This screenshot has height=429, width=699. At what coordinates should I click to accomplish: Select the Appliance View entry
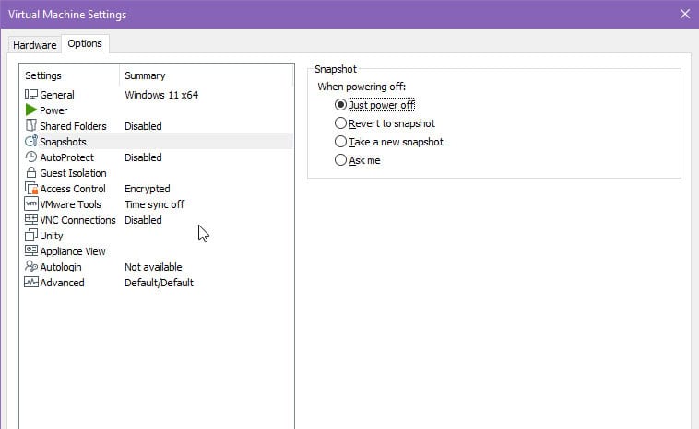pos(72,251)
